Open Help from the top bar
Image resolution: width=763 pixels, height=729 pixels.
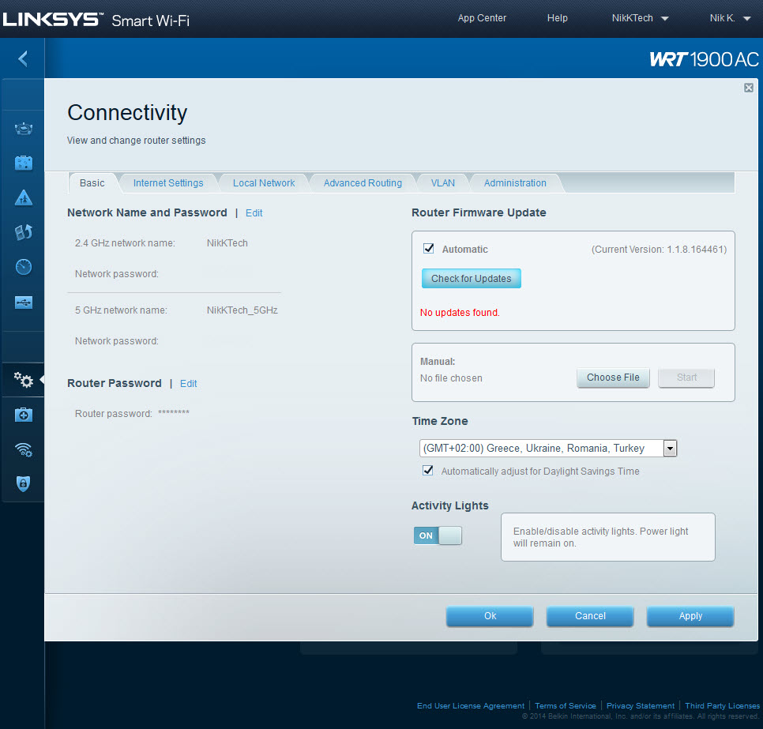coord(557,18)
